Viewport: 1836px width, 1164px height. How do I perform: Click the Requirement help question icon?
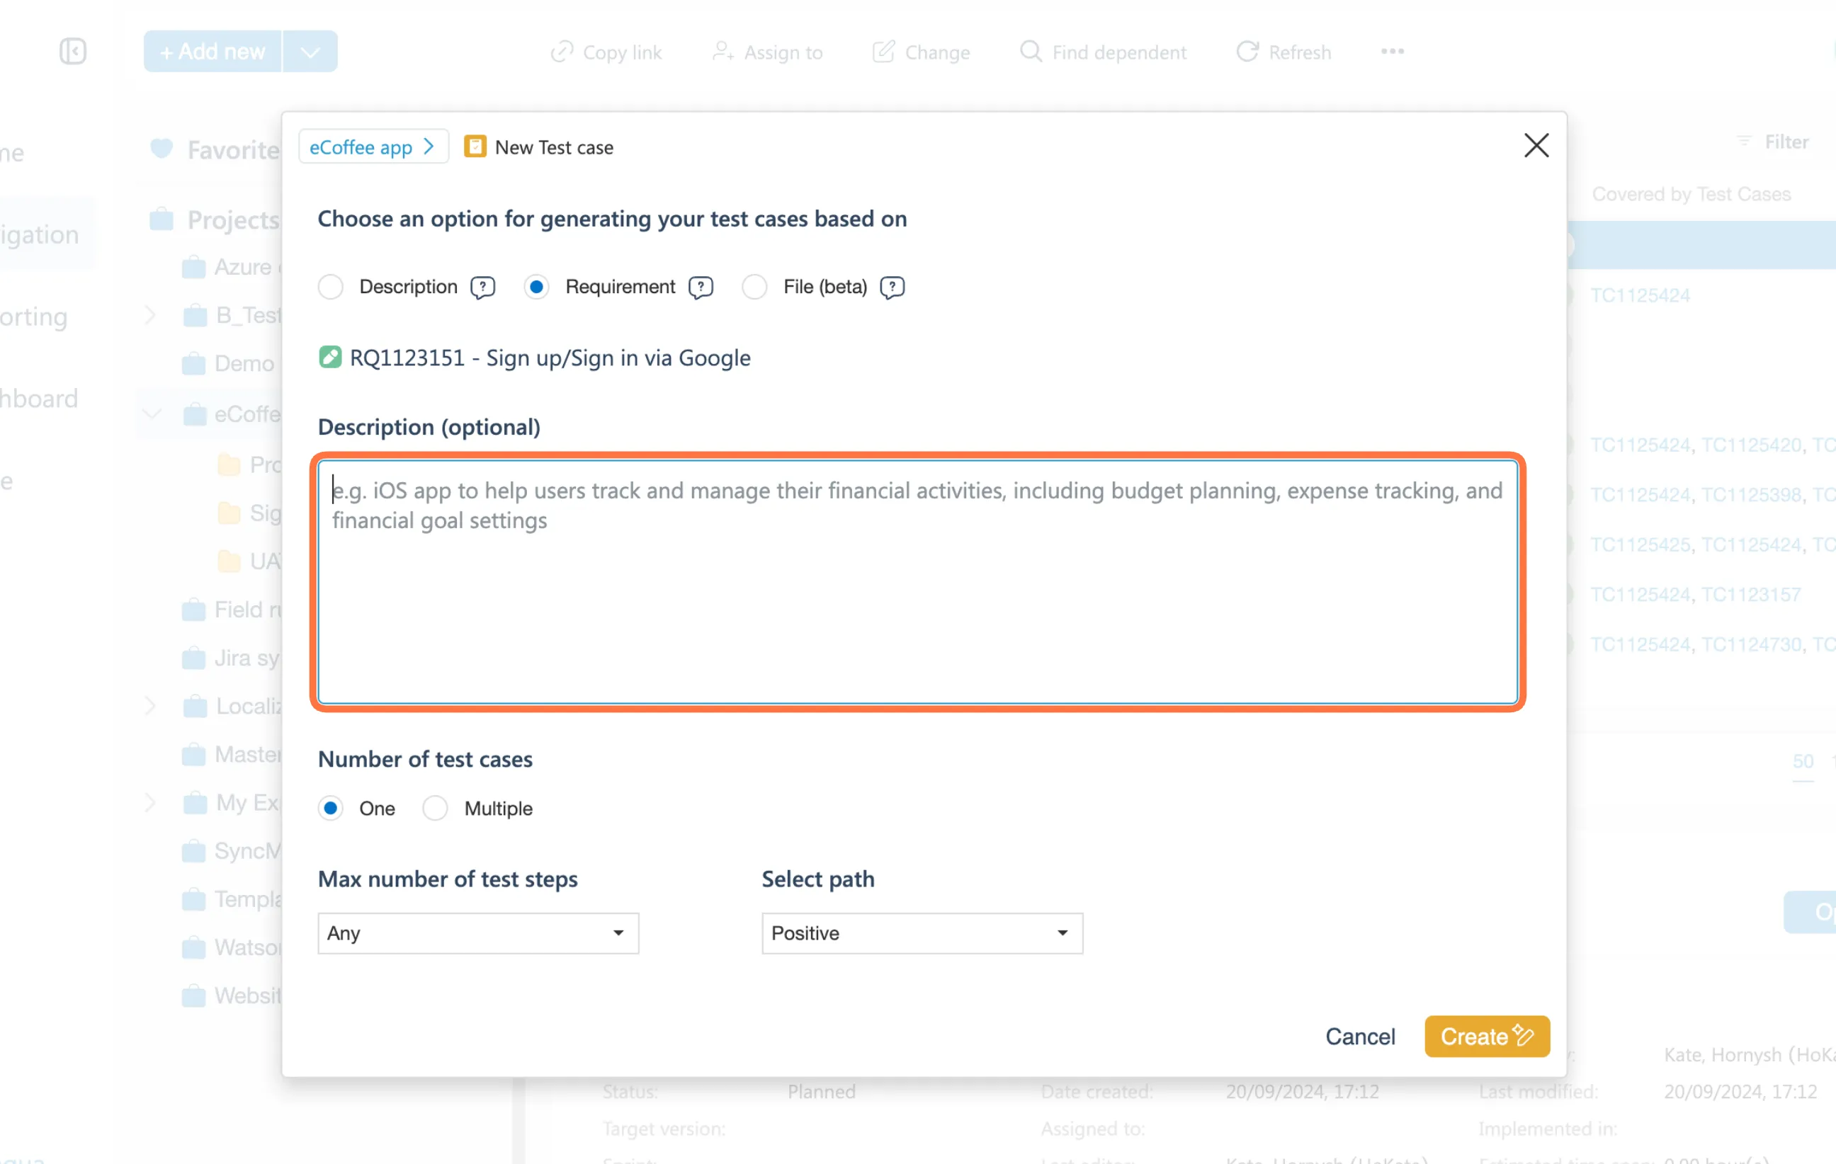[700, 287]
